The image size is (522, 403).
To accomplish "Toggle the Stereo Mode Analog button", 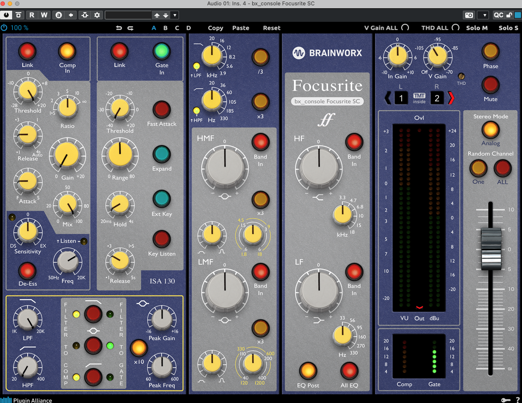I will [x=490, y=130].
